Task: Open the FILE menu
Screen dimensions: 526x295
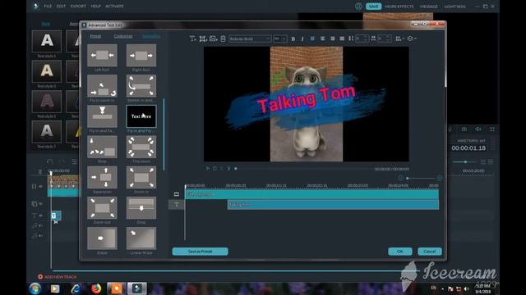Action: pos(48,6)
